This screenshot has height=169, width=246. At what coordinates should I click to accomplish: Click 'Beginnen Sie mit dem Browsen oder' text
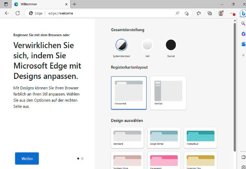(42, 35)
